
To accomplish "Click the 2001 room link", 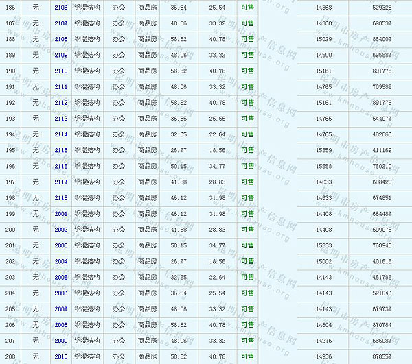I will (61, 214).
